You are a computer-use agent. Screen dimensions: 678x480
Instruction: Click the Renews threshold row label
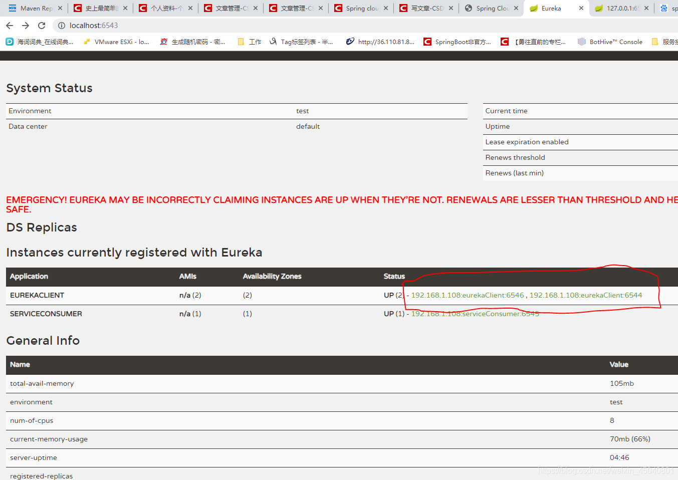tap(515, 157)
